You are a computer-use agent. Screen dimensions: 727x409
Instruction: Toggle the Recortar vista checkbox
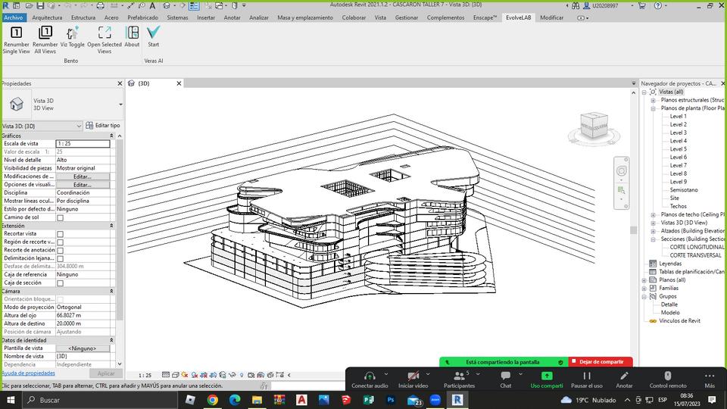61,234
